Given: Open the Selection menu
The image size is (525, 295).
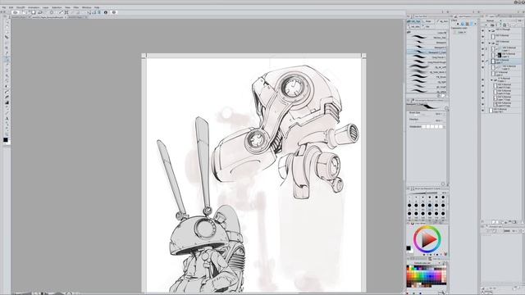Looking at the screenshot, I should click(x=57, y=7).
